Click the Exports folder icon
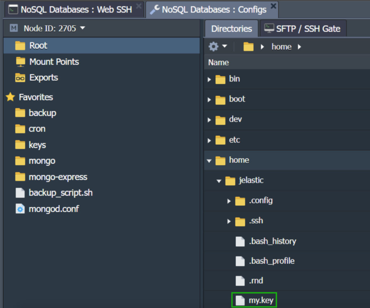 [20, 78]
